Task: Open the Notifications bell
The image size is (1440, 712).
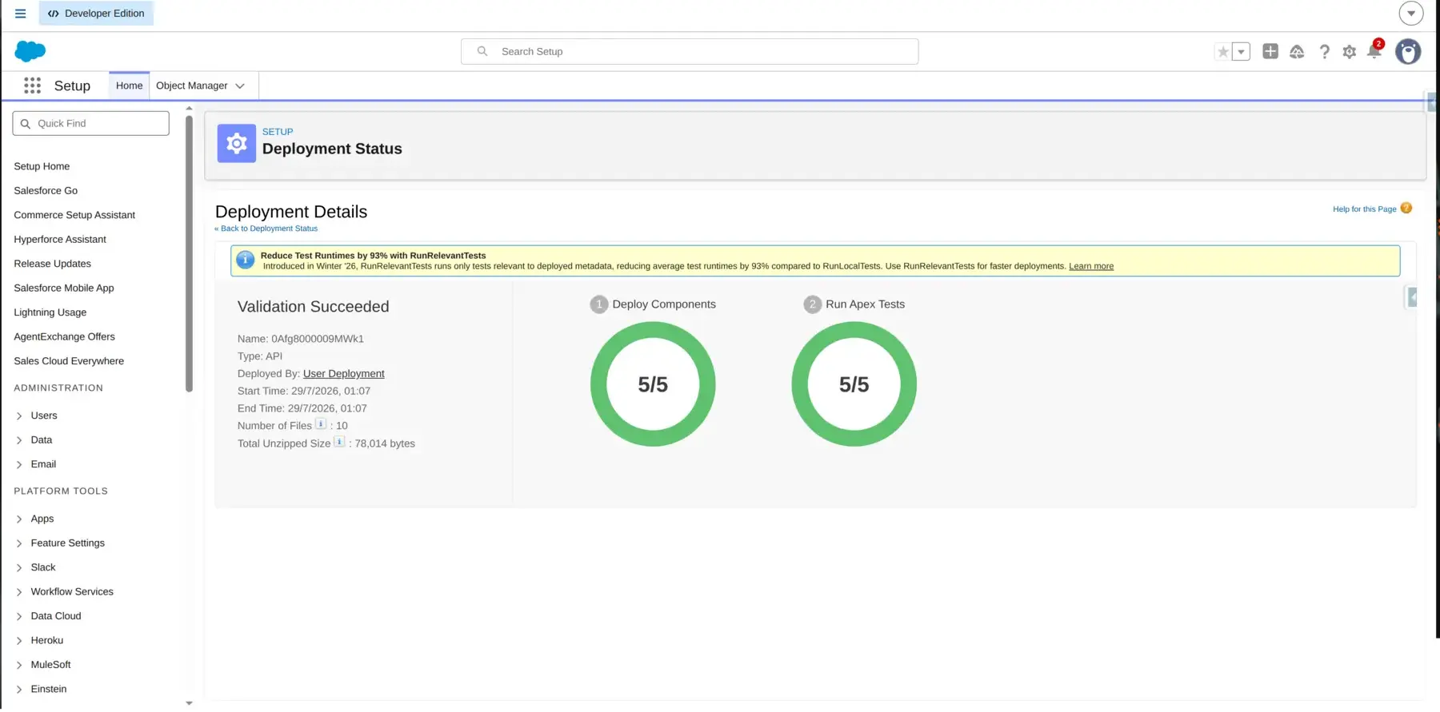Action: 1374,52
